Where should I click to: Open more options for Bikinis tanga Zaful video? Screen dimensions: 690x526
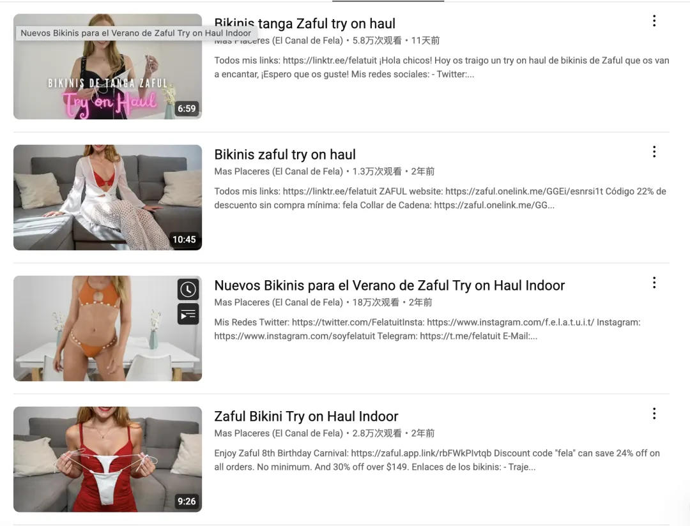point(654,20)
